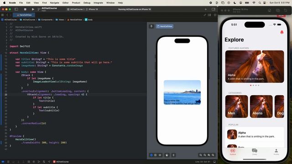This screenshot has height=164, width=292.
Task: Open the related items grid icon
Action: click(x=2, y=15)
